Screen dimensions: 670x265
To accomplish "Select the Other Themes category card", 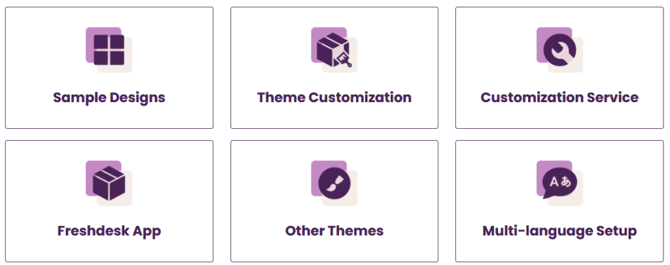I will 334,201.
